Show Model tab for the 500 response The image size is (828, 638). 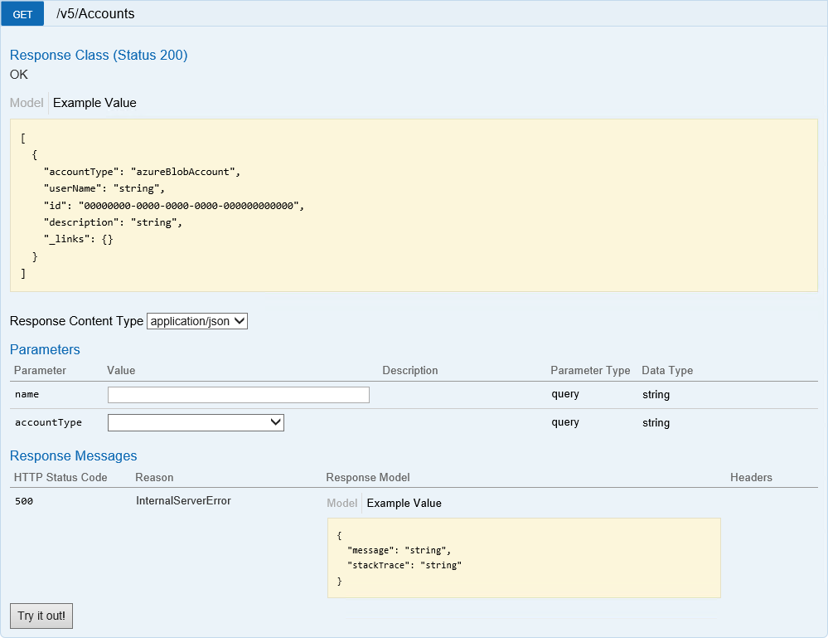[341, 503]
